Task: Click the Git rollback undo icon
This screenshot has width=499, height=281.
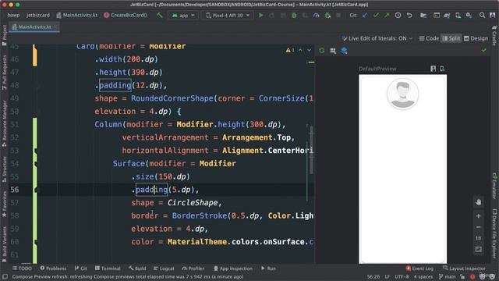Action: tap(409, 15)
